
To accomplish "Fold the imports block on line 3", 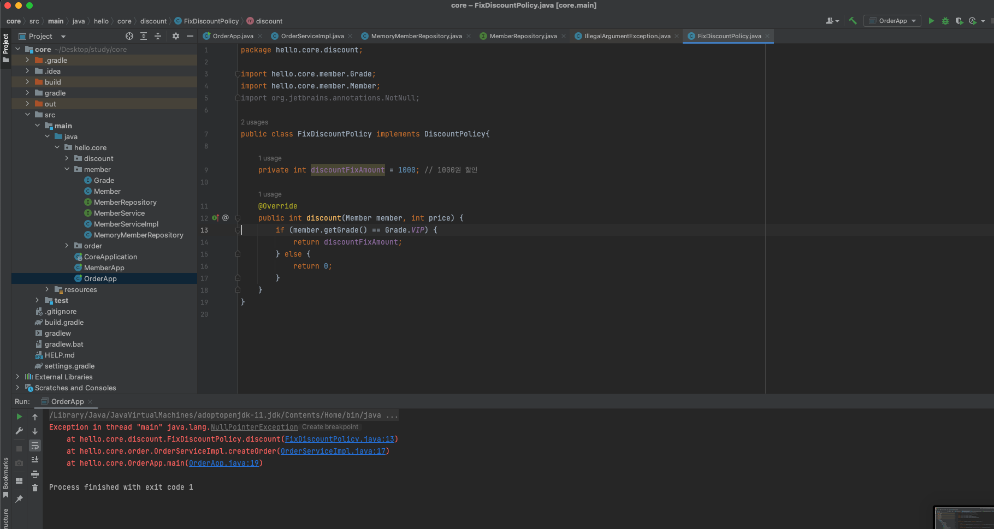I will (238, 74).
